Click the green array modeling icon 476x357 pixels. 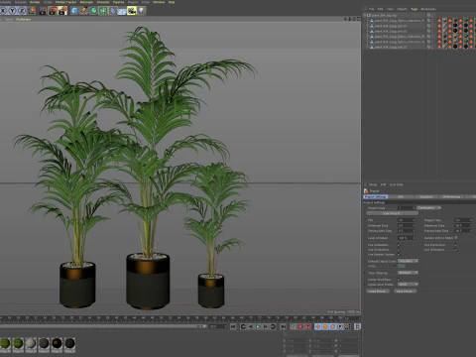click(103, 11)
